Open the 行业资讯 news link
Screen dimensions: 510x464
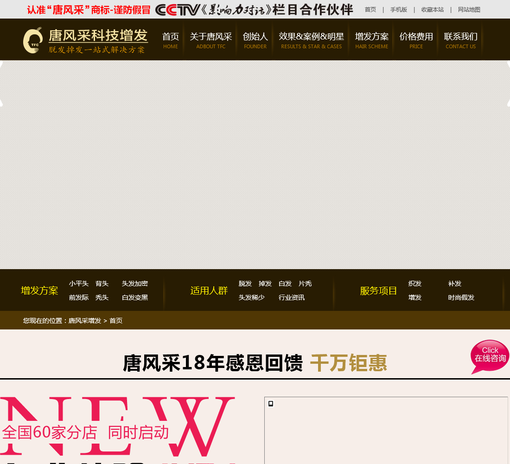coord(292,297)
